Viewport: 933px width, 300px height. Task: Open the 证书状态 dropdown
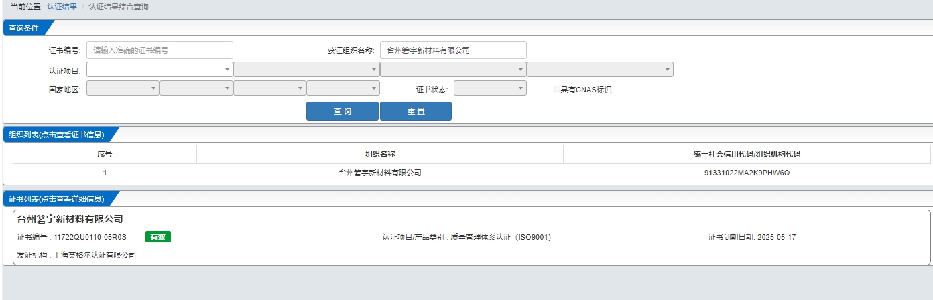coord(490,88)
